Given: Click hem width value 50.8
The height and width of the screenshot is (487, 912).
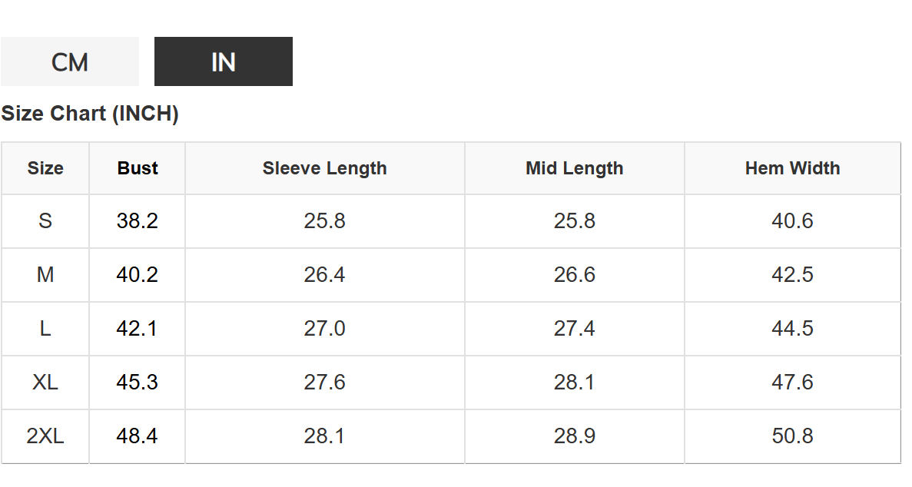Looking at the screenshot, I should pos(793,436).
